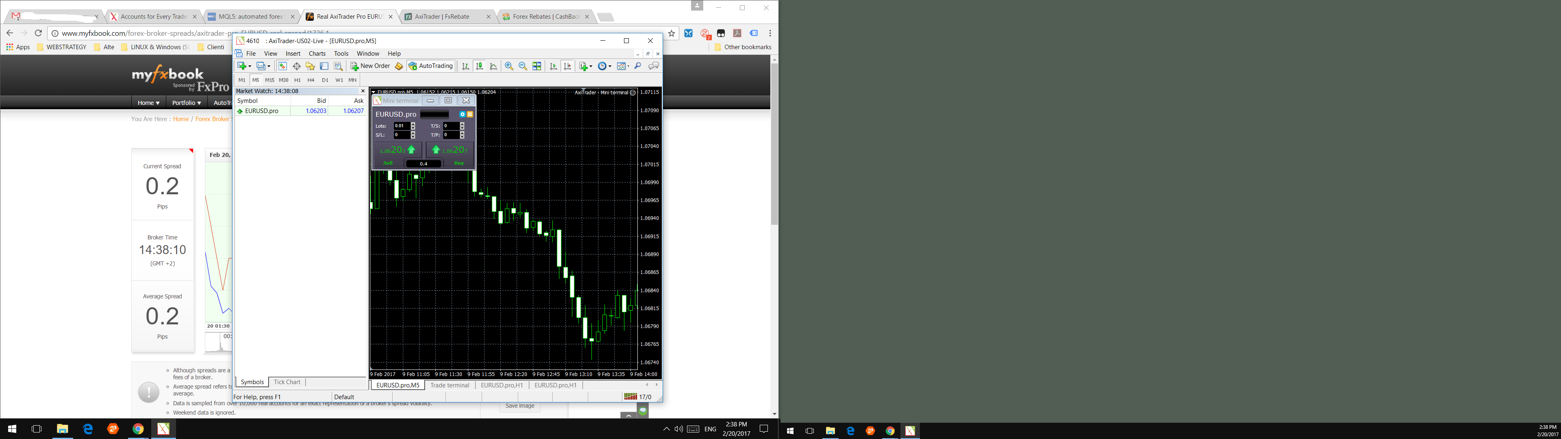Click the Buy button in Mini terminal
The height and width of the screenshot is (439, 1561).
(x=459, y=163)
